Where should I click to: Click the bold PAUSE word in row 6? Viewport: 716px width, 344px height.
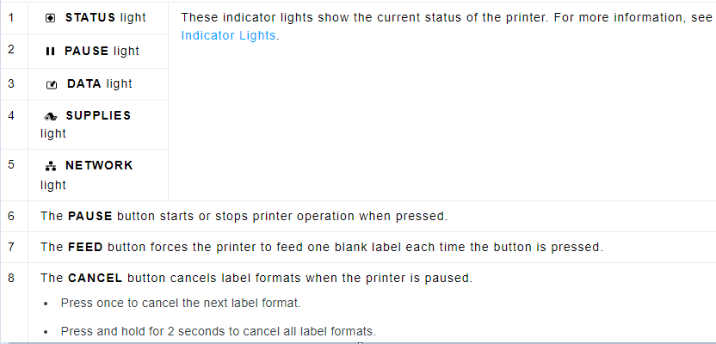pyautogui.click(x=89, y=216)
